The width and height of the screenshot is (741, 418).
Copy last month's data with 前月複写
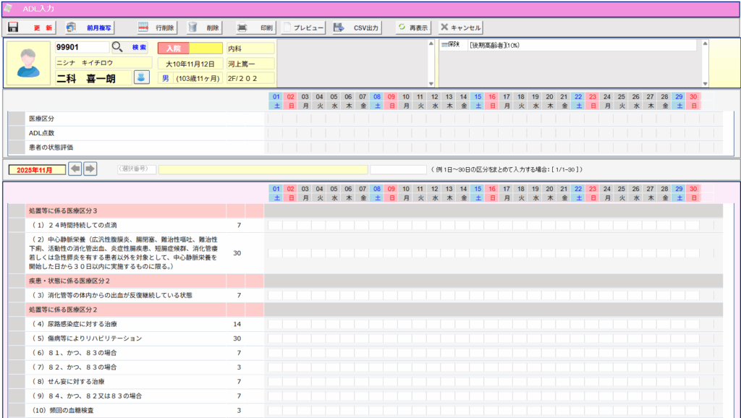89,27
